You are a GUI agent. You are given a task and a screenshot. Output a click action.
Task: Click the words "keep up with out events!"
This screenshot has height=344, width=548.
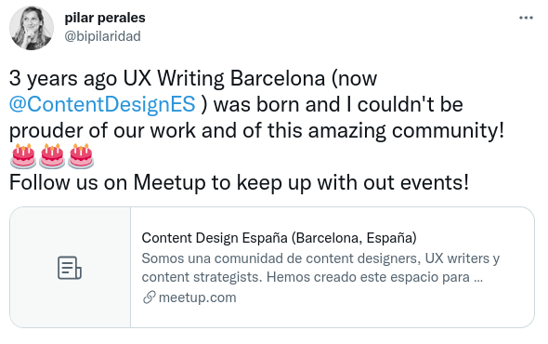coord(353,182)
